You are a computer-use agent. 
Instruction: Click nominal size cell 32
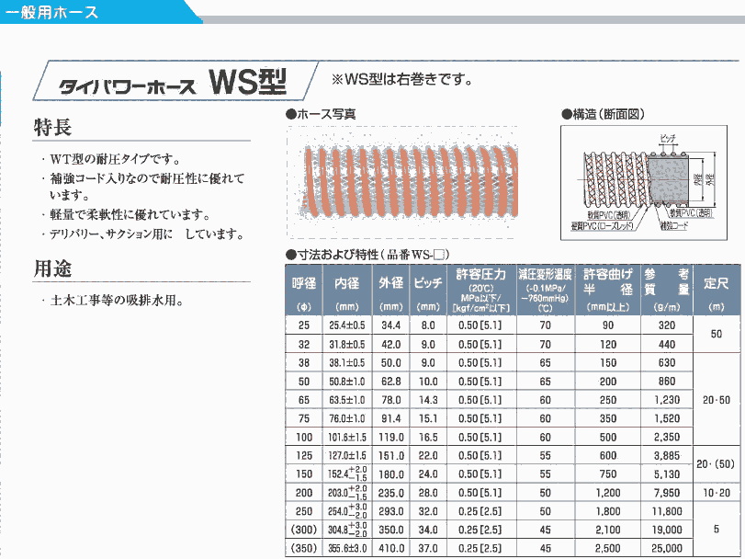pyautogui.click(x=304, y=344)
